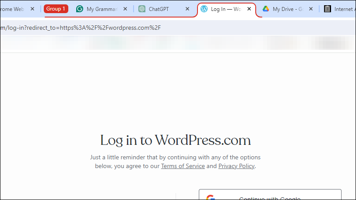Open the My Drive Google tab
Image resolution: width=356 pixels, height=200 pixels.
[x=288, y=9]
